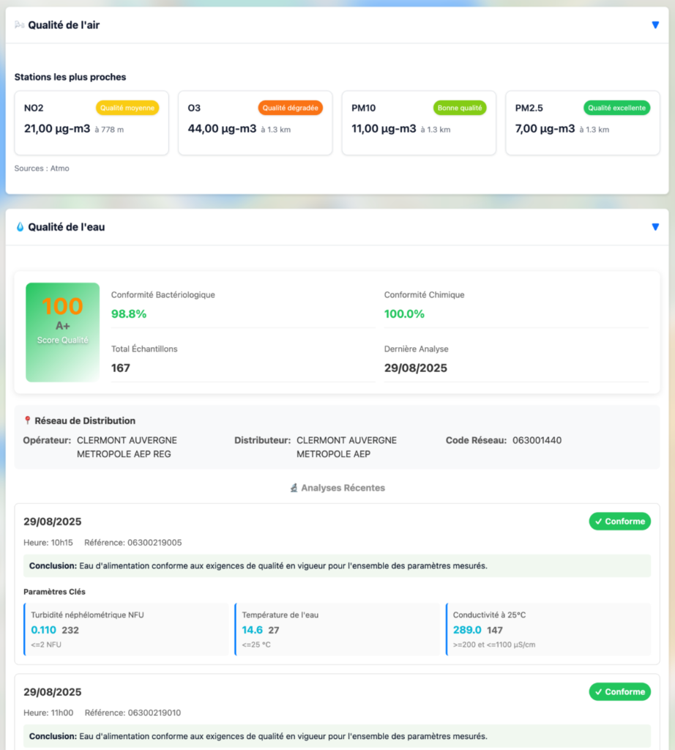Click the Qualité dégradée orange badge
The width and height of the screenshot is (675, 750).
(x=290, y=108)
